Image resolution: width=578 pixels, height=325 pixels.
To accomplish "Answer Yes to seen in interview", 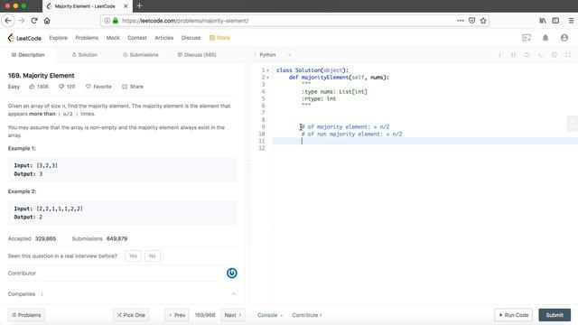I will tap(133, 255).
